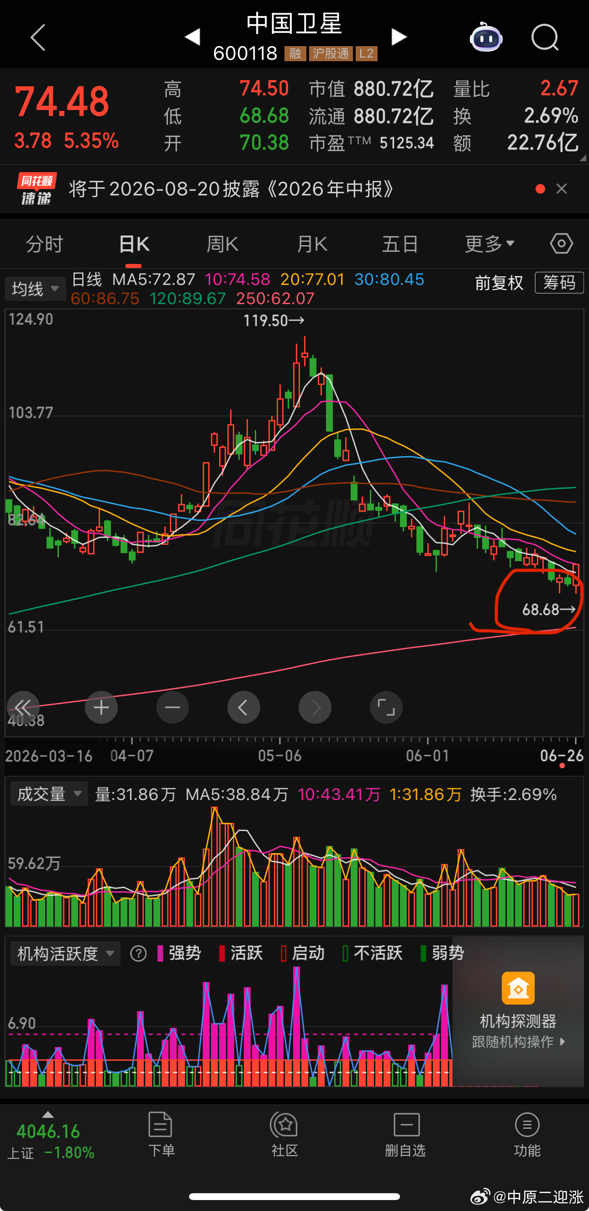Tap the 强势 legend swatch
This screenshot has height=1211, width=589.
160,953
